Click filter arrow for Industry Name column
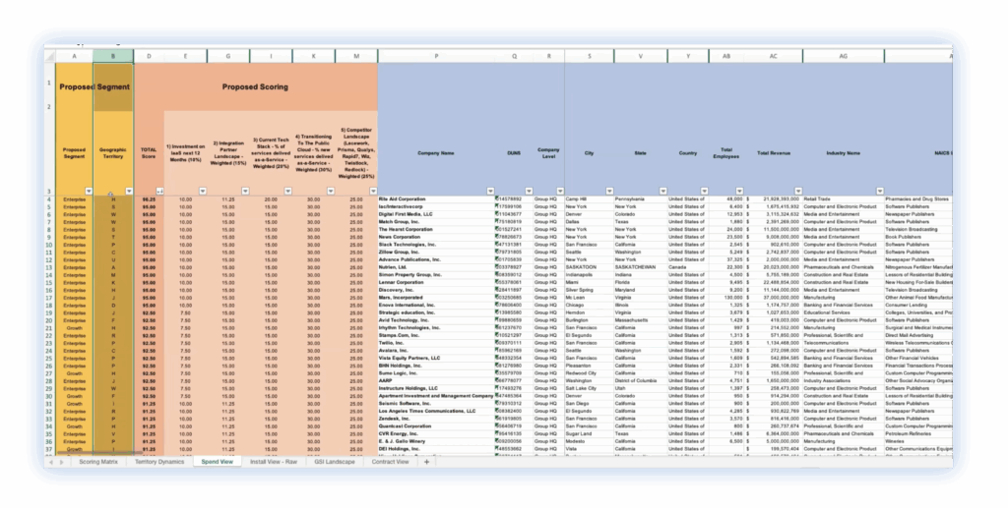1008x508 pixels. (x=878, y=191)
